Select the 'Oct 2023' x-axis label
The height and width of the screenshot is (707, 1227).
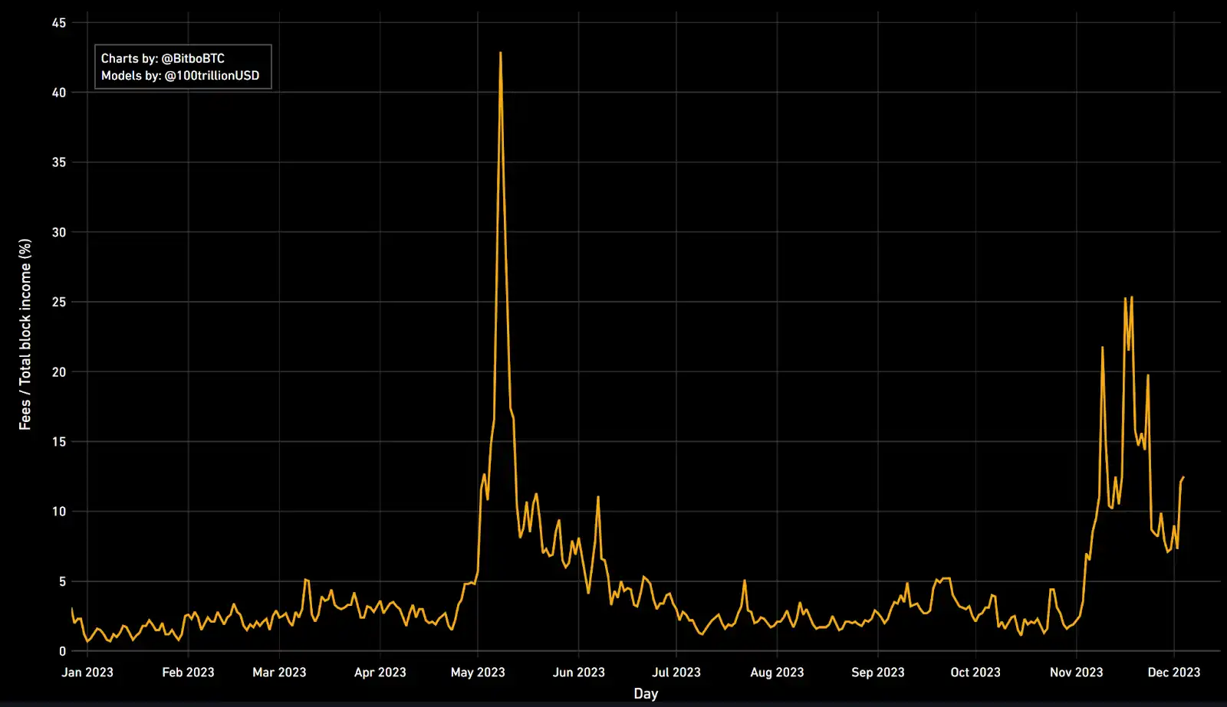pyautogui.click(x=975, y=672)
